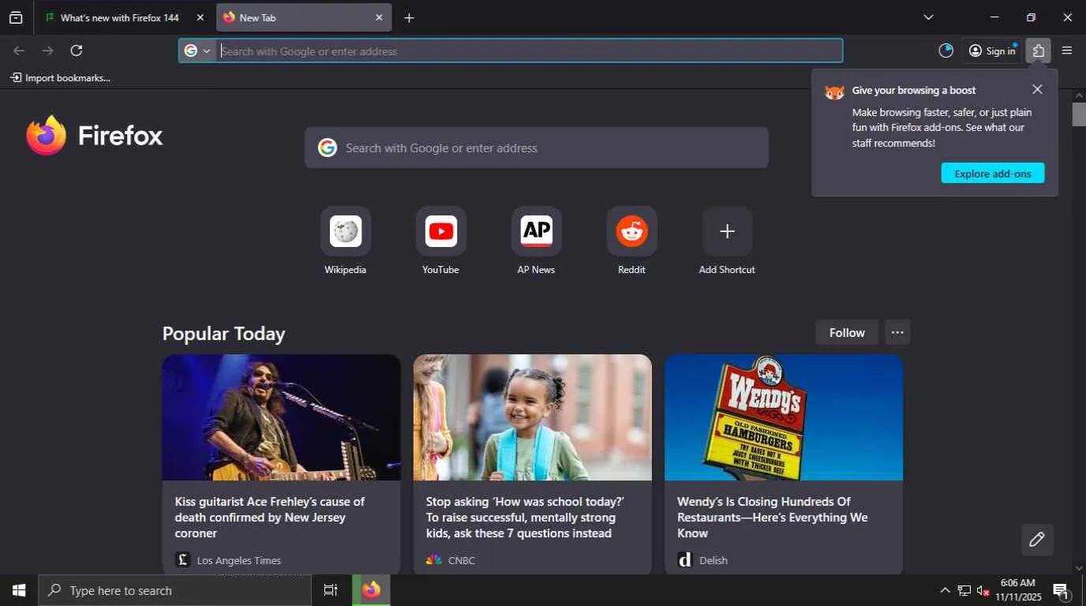1086x606 pixels.
Task: Close the New Tab tab
Action: tap(379, 17)
